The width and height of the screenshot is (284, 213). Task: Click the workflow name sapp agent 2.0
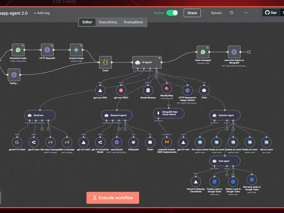coord(14,13)
